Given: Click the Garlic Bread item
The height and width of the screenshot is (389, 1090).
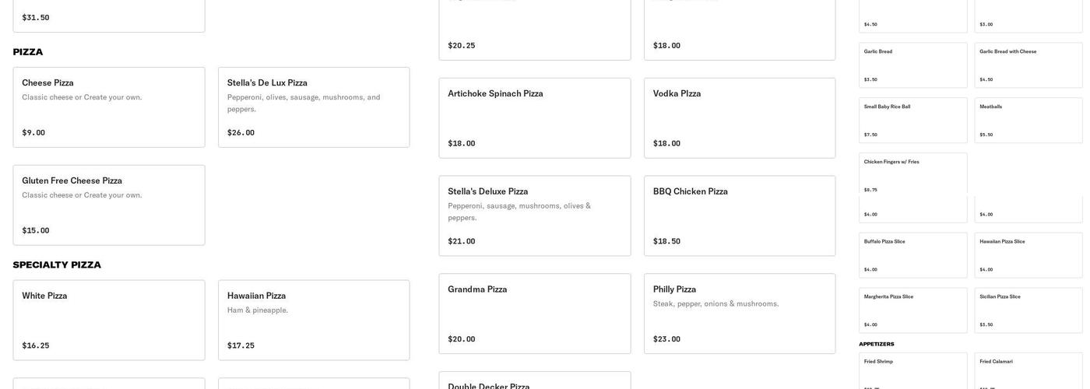Looking at the screenshot, I should tap(913, 65).
